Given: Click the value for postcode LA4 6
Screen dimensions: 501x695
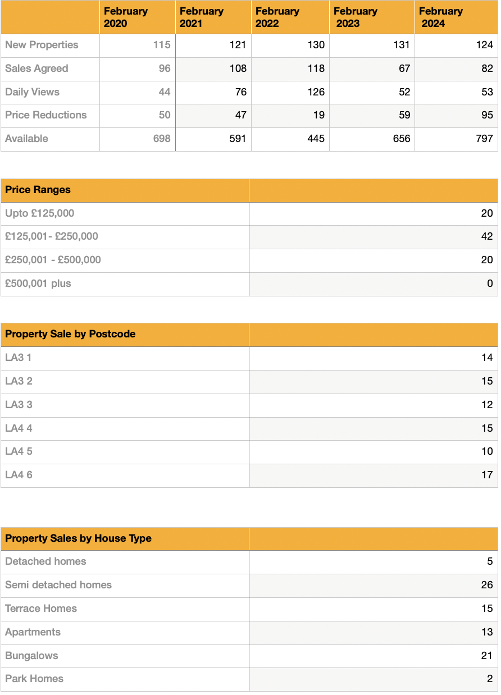Looking at the screenshot, I should pyautogui.click(x=487, y=475).
